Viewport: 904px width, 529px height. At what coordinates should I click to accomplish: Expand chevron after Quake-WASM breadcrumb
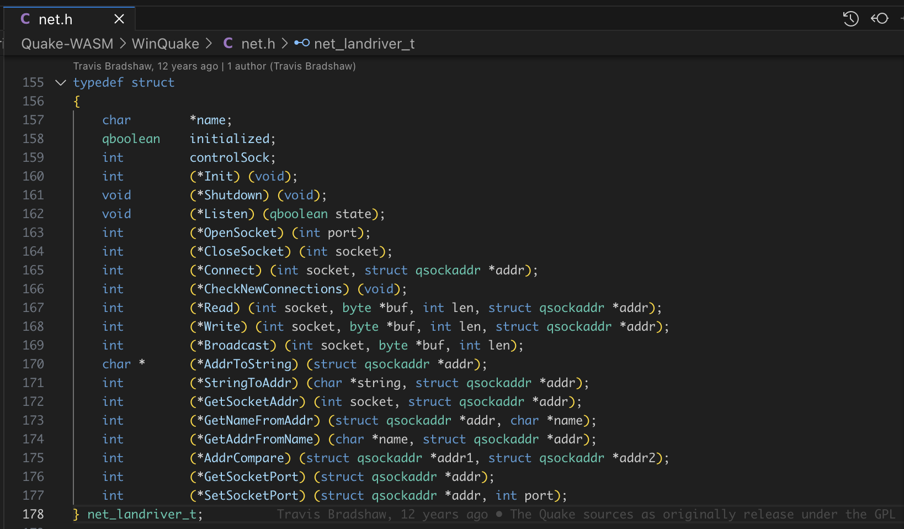(x=123, y=44)
